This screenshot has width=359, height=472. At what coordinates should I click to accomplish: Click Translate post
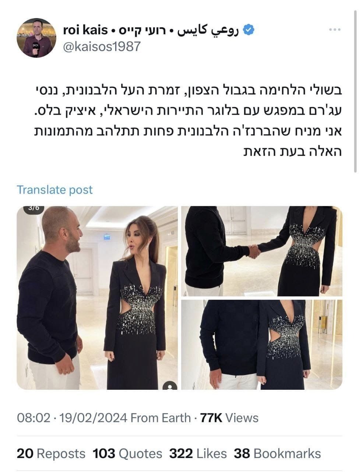pos(54,190)
